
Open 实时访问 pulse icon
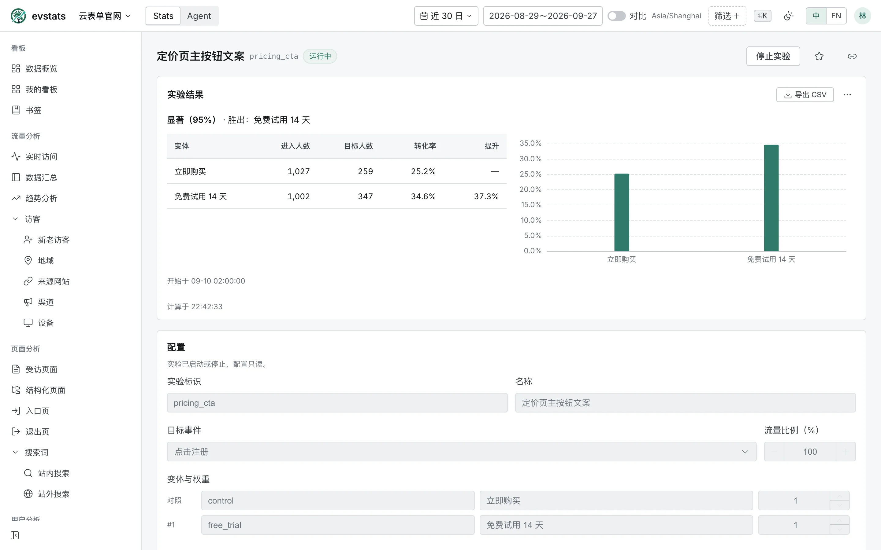click(16, 156)
